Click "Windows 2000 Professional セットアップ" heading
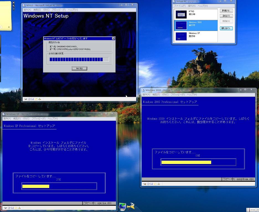This screenshot has height=212, width=259. tap(170, 102)
